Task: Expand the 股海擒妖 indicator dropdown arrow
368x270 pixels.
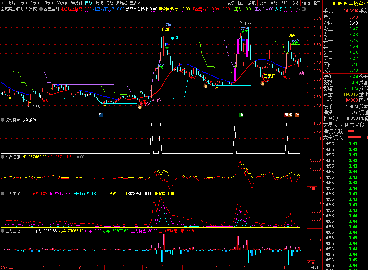Action: tap(3, 120)
